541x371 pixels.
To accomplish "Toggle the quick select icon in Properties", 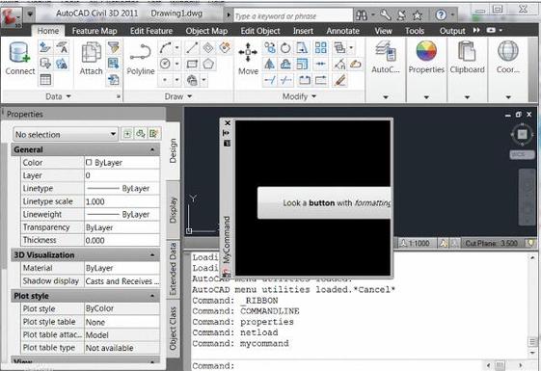I will click(153, 134).
